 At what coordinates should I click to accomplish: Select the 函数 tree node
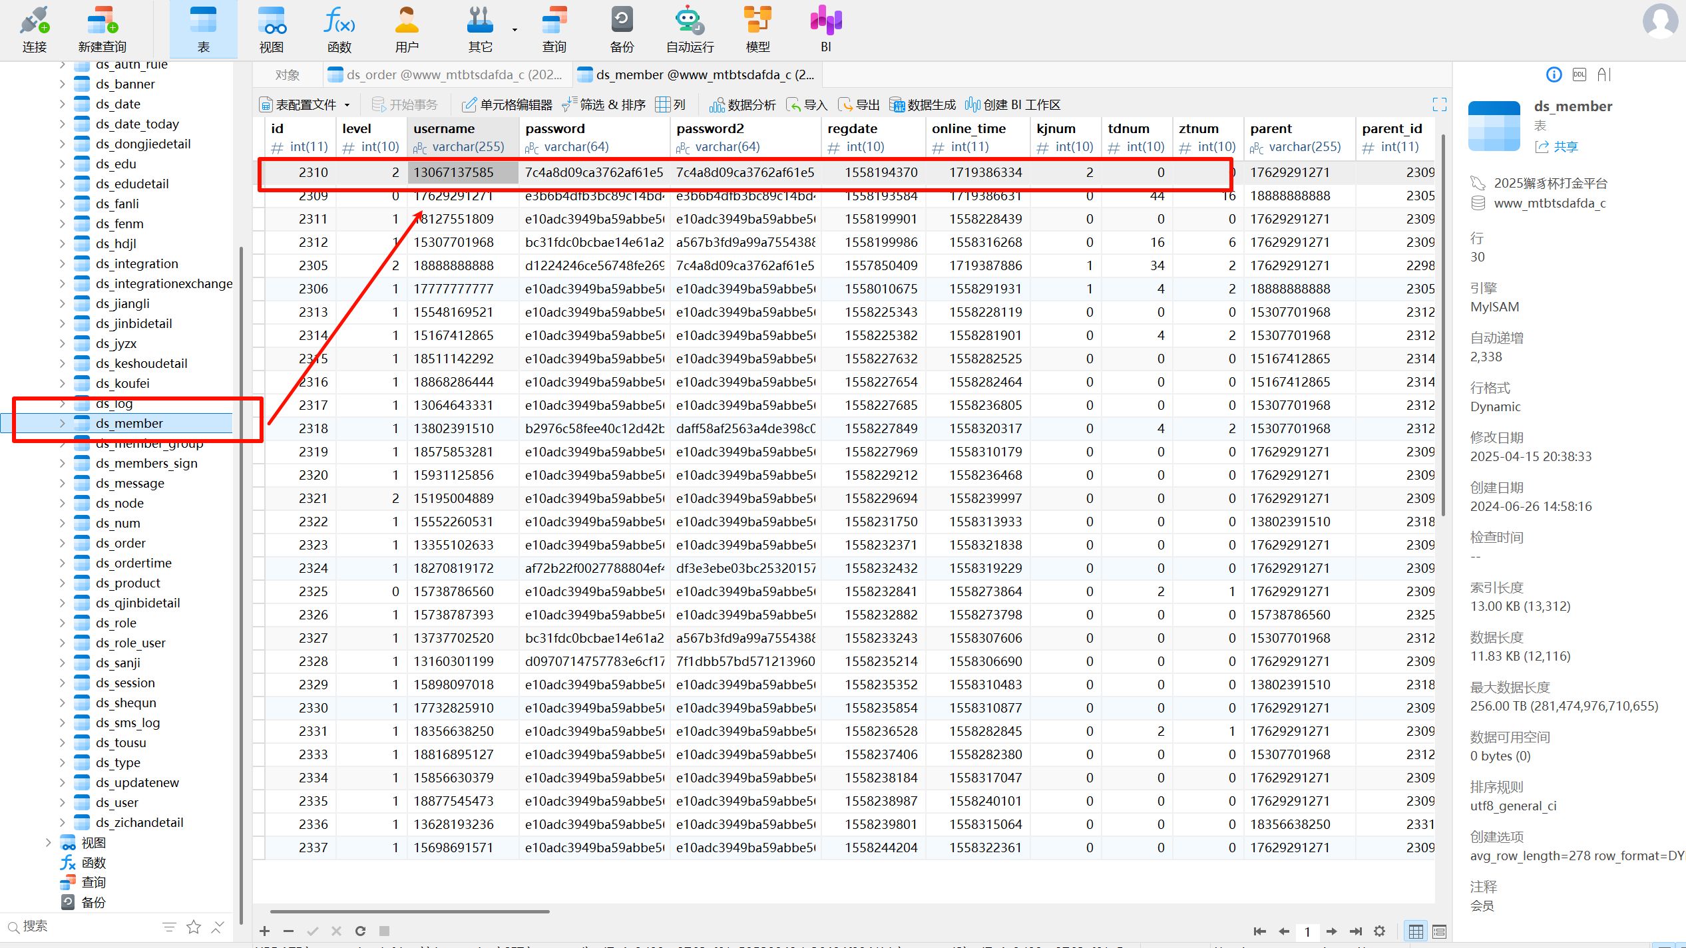[93, 862]
